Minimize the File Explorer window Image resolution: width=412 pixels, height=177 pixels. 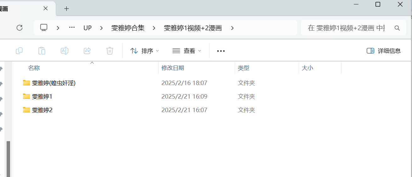coord(356,4)
